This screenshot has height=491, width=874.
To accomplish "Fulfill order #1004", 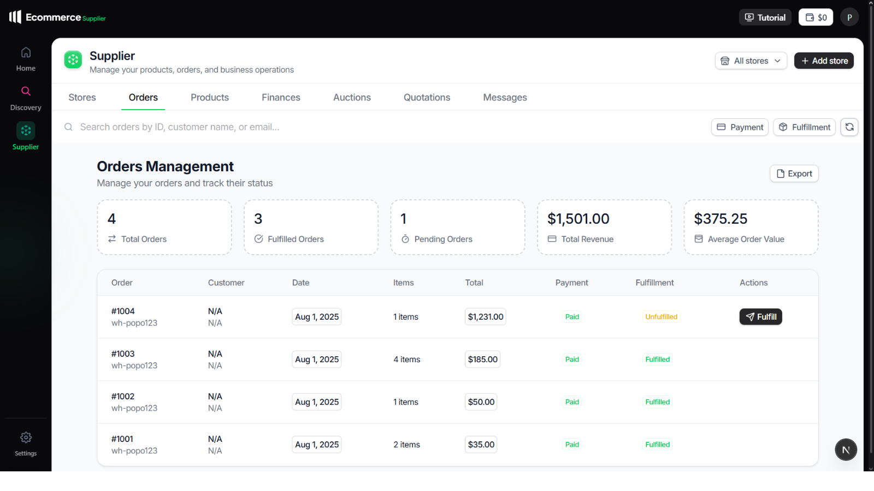I will coord(760,317).
